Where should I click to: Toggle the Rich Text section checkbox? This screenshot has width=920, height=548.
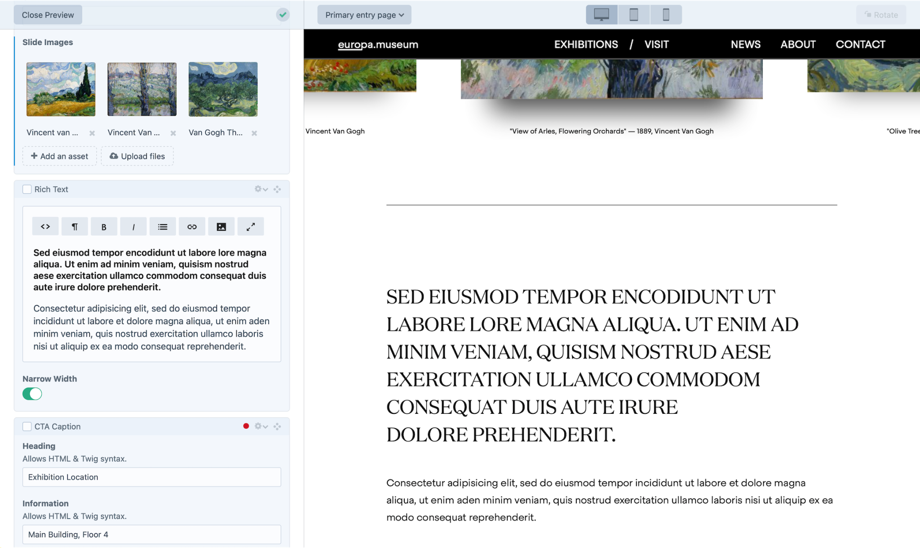[27, 189]
